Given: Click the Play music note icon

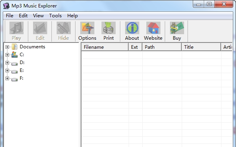Looking at the screenshot, I should [x=17, y=28].
